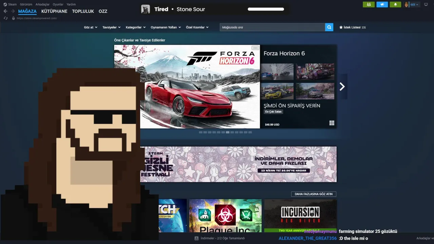Click DAHA FAZLASINA GÖZ ATIN button

314,194
